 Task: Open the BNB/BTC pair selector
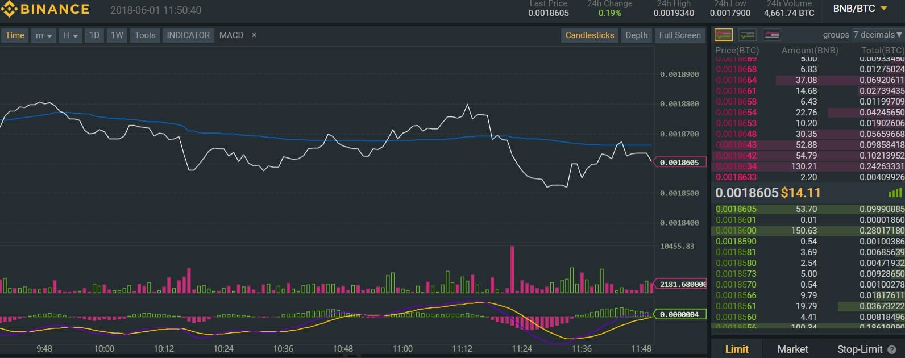pyautogui.click(x=860, y=9)
